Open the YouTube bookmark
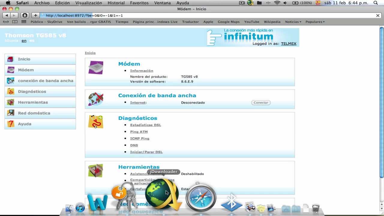384x216 pixels. 252,22
